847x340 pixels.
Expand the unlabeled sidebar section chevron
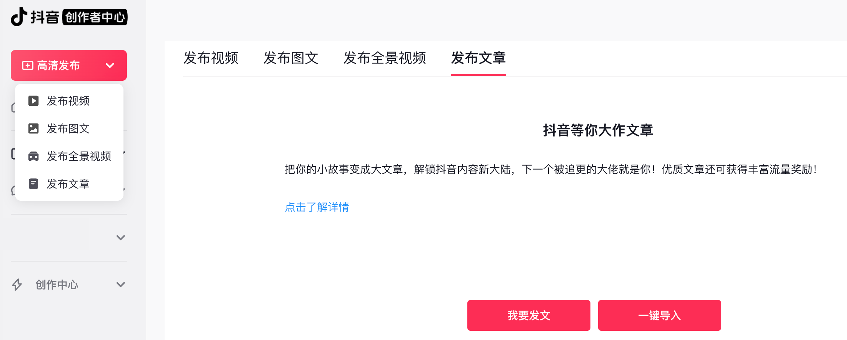pos(120,238)
